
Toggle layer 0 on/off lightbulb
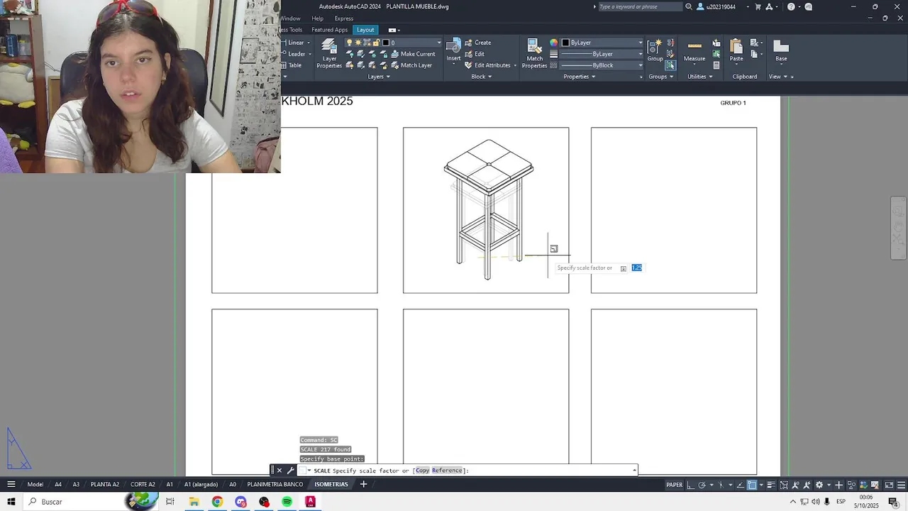[349, 43]
